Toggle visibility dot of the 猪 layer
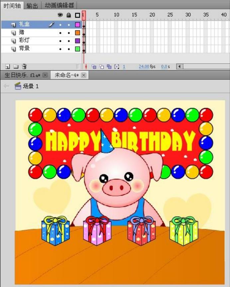Image resolution: width=230 pixels, height=287 pixels. click(x=60, y=33)
